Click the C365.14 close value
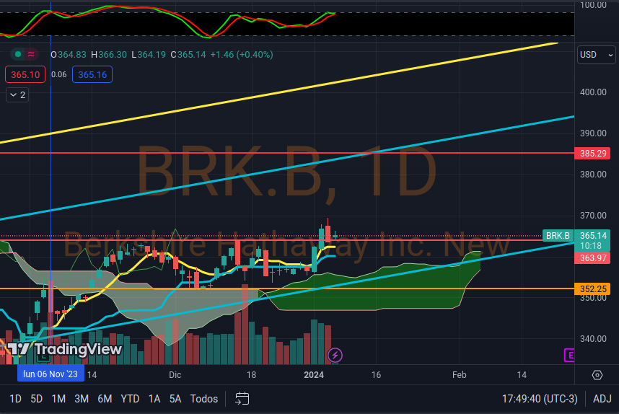 [x=188, y=55]
